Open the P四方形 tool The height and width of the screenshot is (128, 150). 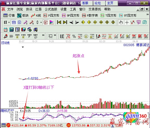click(51, 15)
